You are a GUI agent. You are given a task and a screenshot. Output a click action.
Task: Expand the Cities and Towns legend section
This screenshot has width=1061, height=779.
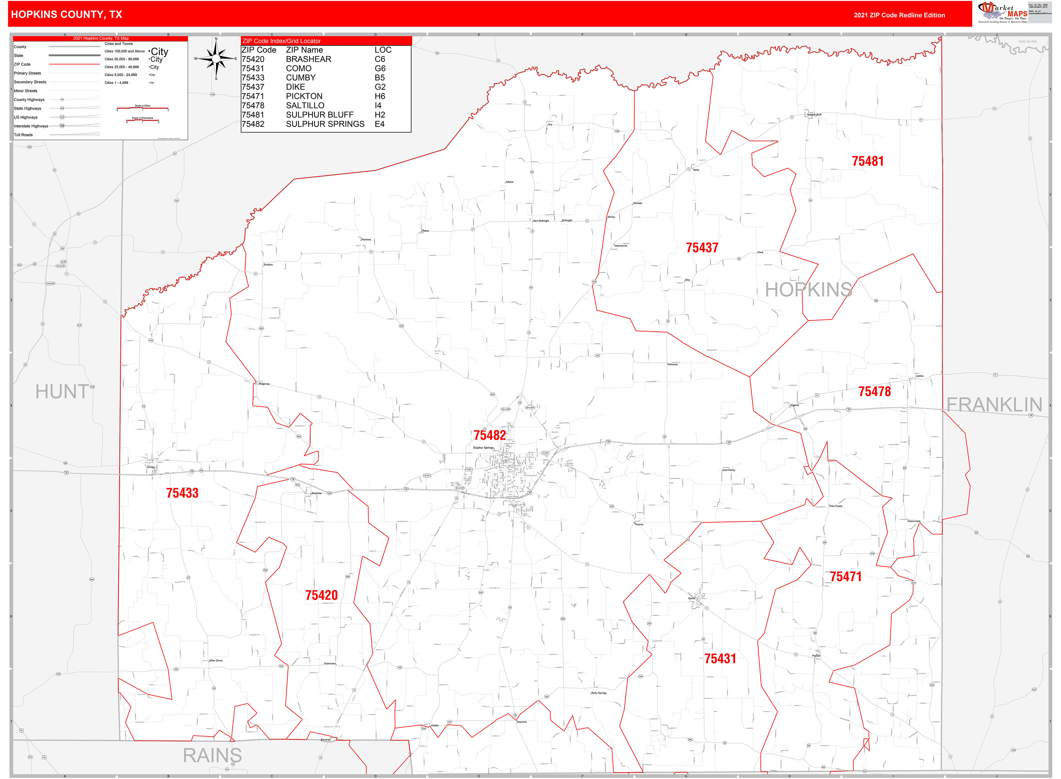coord(118,44)
